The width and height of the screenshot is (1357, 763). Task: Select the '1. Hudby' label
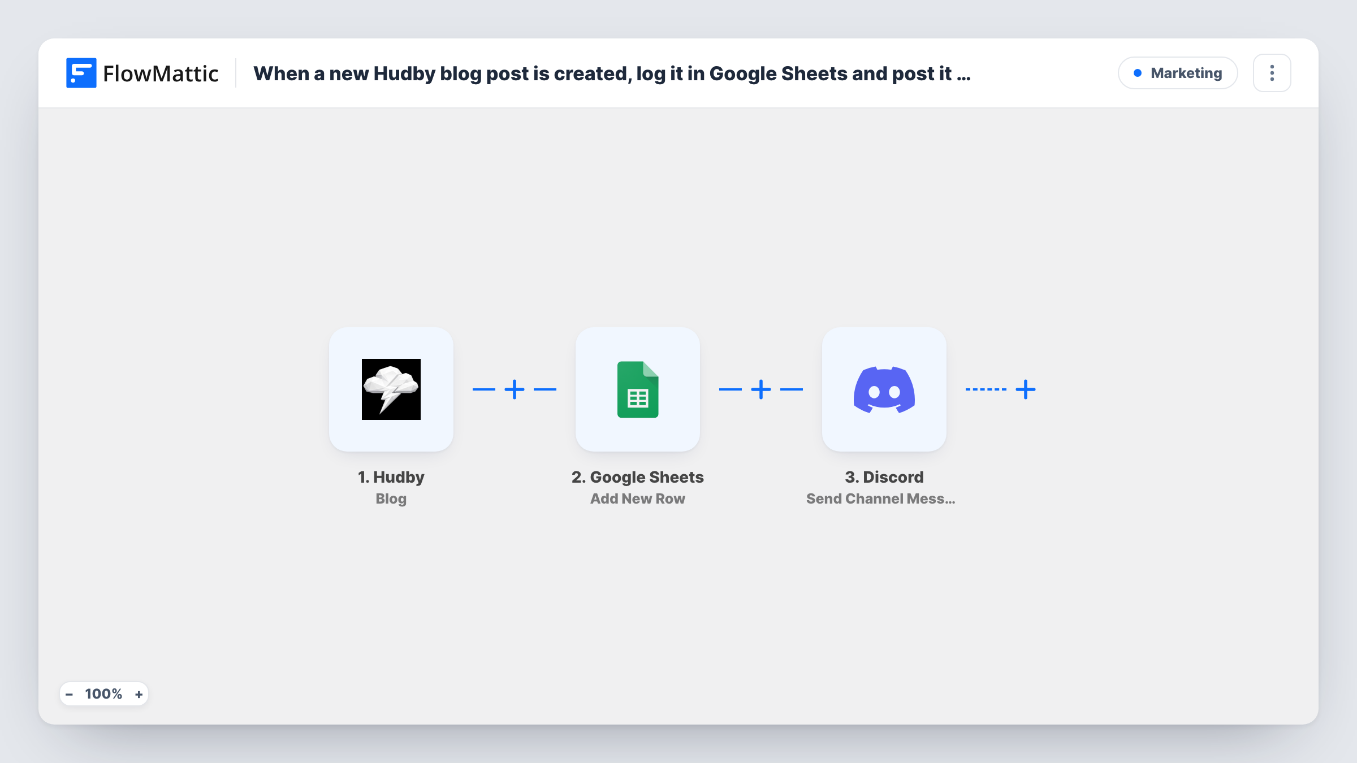391,477
